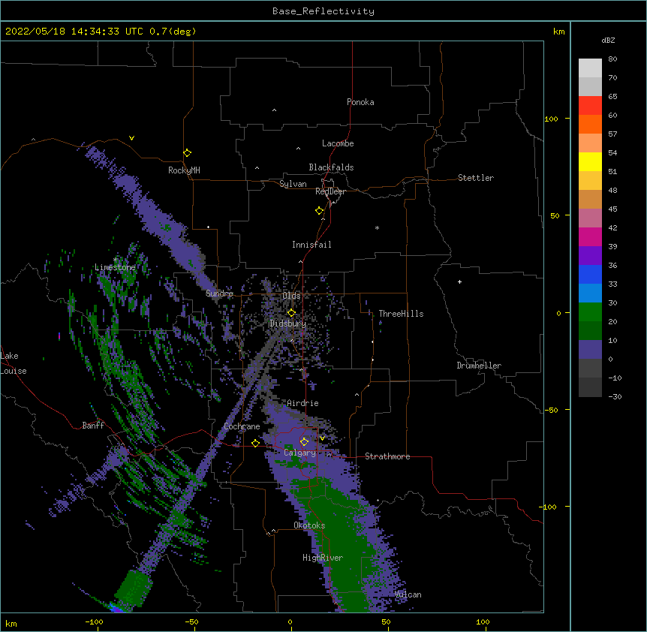The height and width of the screenshot is (632, 647).
Task: Click the white asterisk marker above Limestone
Action: coord(116,260)
